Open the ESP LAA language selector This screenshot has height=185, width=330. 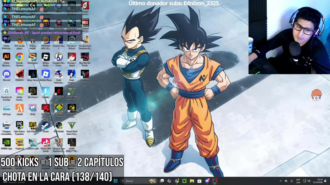[298, 181]
